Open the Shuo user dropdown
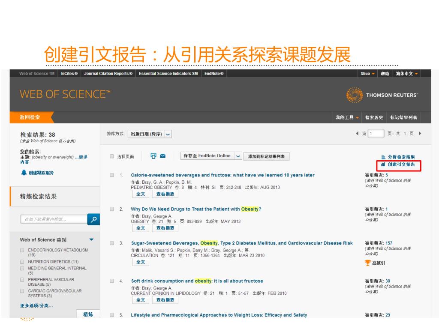The height and width of the screenshot is (329, 439). (x=367, y=74)
